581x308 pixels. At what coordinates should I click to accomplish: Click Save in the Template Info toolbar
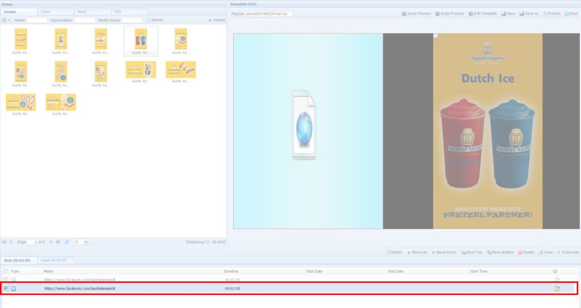tap(508, 13)
